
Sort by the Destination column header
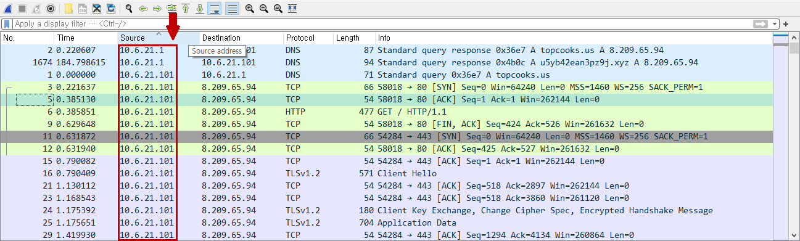[241, 38]
